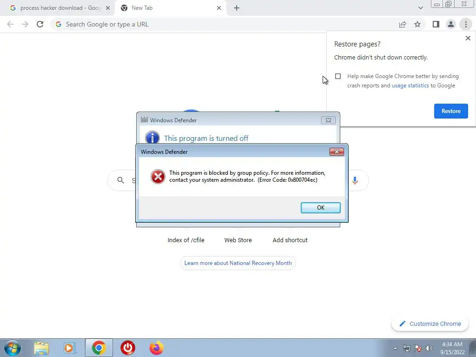Click the red power icon in taskbar
The height and width of the screenshot is (357, 476).
pyautogui.click(x=128, y=348)
